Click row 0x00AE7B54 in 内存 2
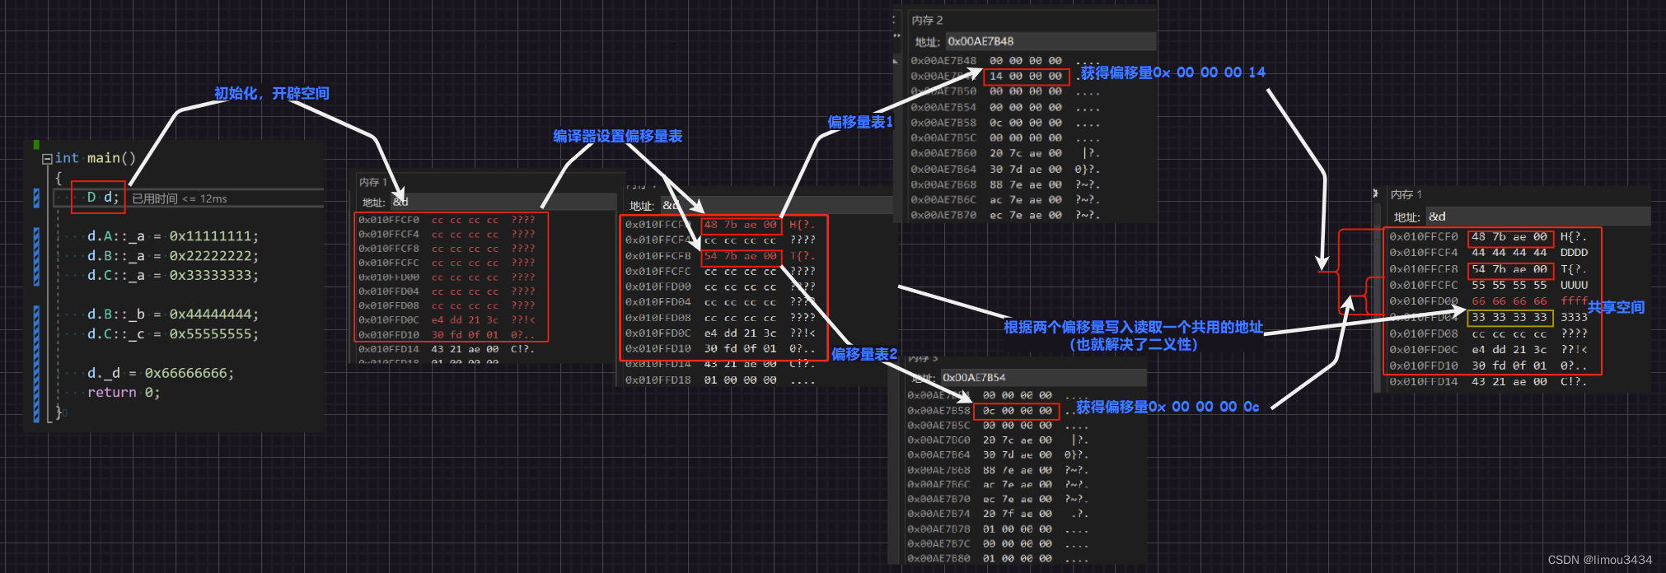This screenshot has height=573, width=1666. (x=1004, y=108)
